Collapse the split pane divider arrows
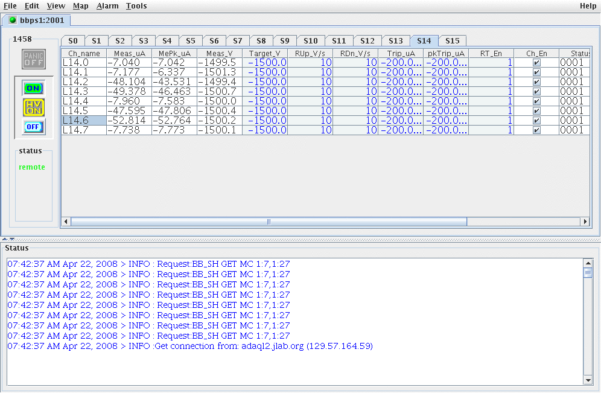This screenshot has width=601, height=393. [x=8, y=239]
